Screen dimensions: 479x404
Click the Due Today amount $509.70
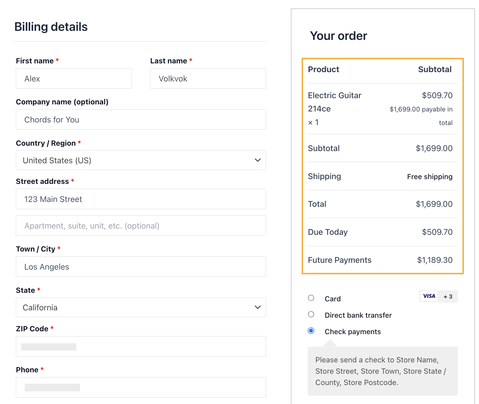click(437, 232)
